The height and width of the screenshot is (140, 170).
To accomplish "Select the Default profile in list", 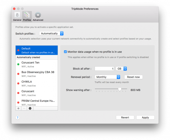I will (37, 50).
